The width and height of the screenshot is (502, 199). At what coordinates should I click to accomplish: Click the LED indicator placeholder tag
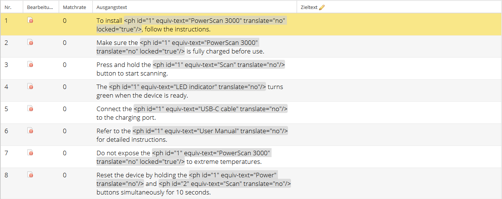click(x=187, y=87)
